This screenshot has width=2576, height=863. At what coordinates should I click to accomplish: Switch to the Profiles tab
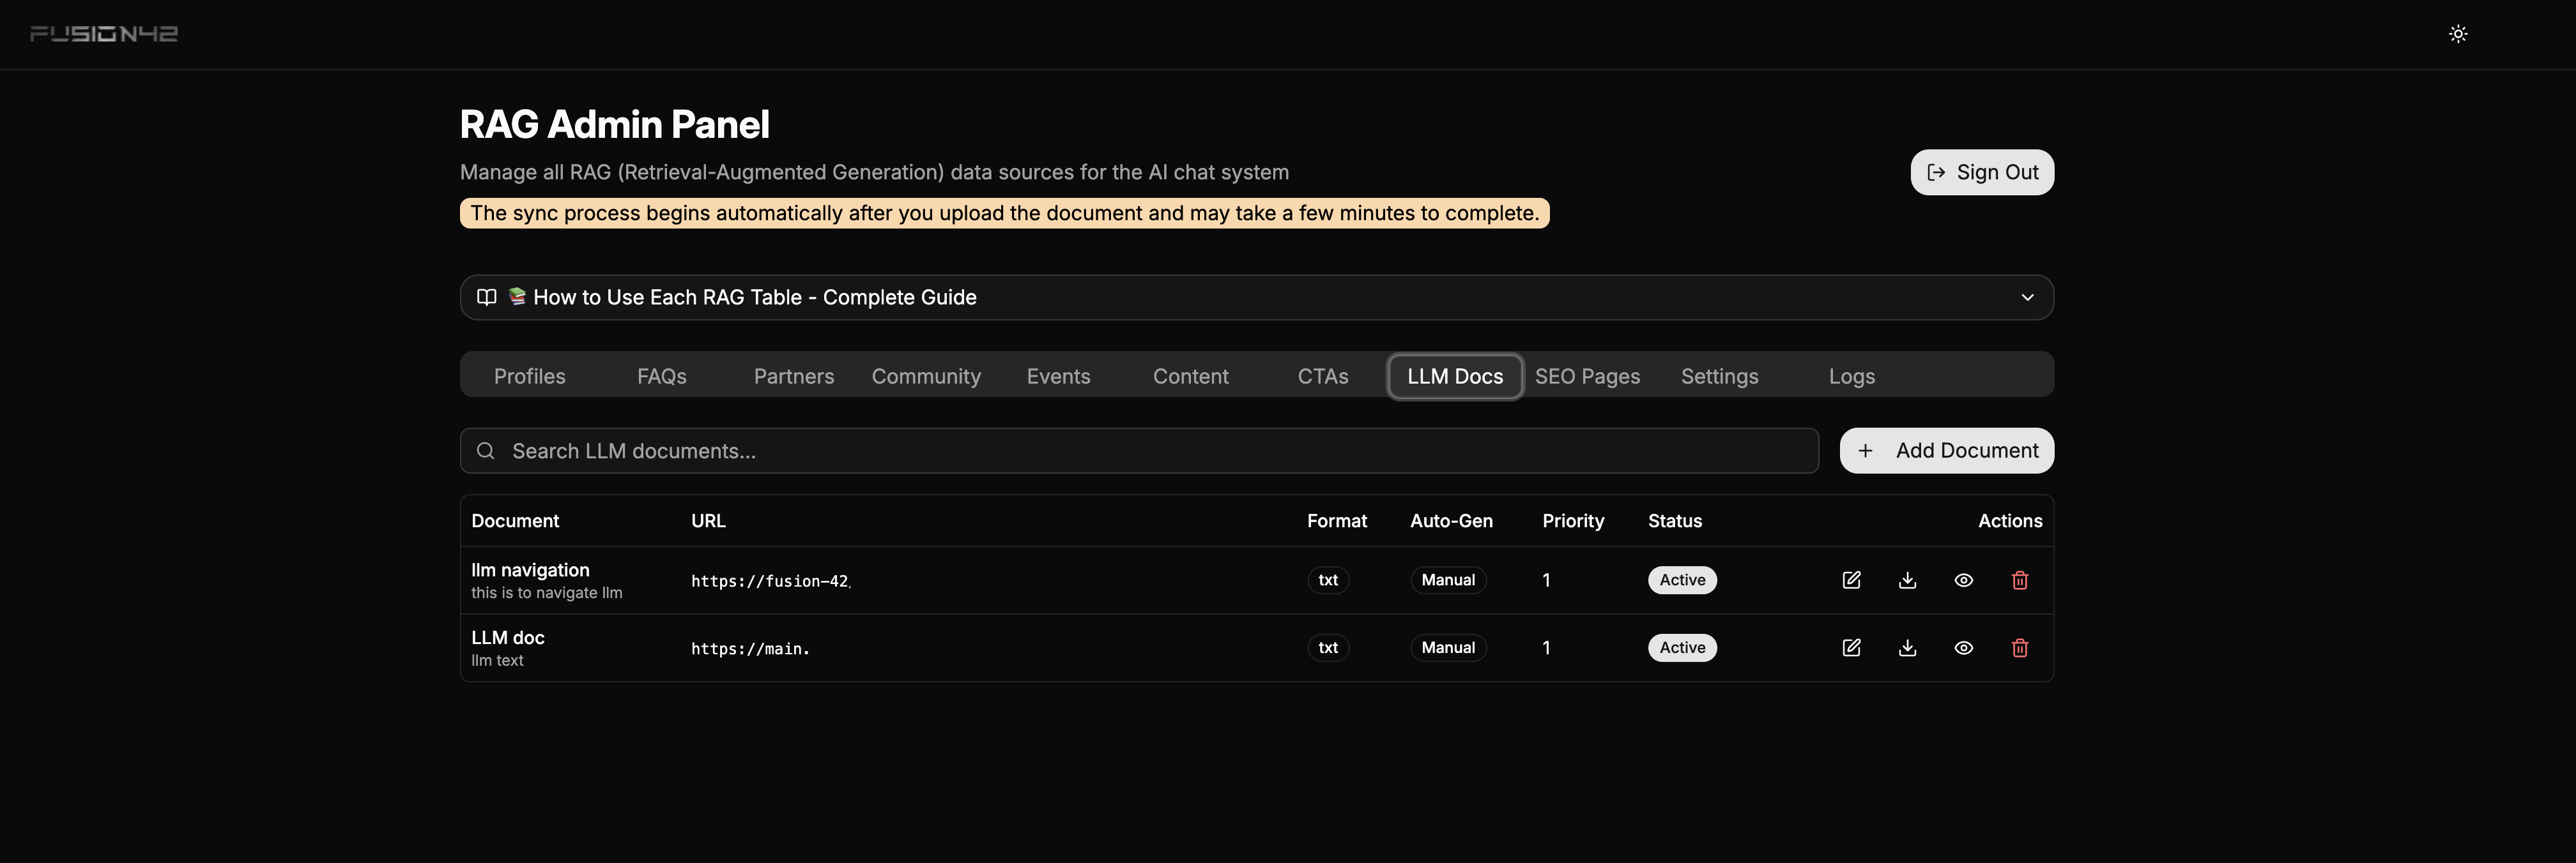(529, 377)
